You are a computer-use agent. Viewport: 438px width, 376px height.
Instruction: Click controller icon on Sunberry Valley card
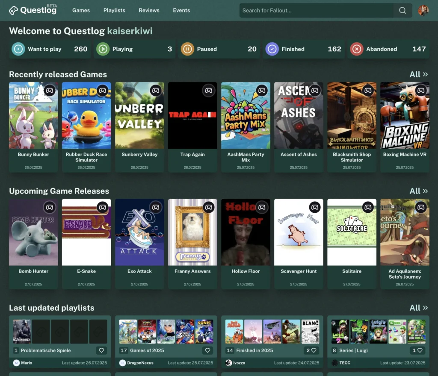tap(156, 91)
